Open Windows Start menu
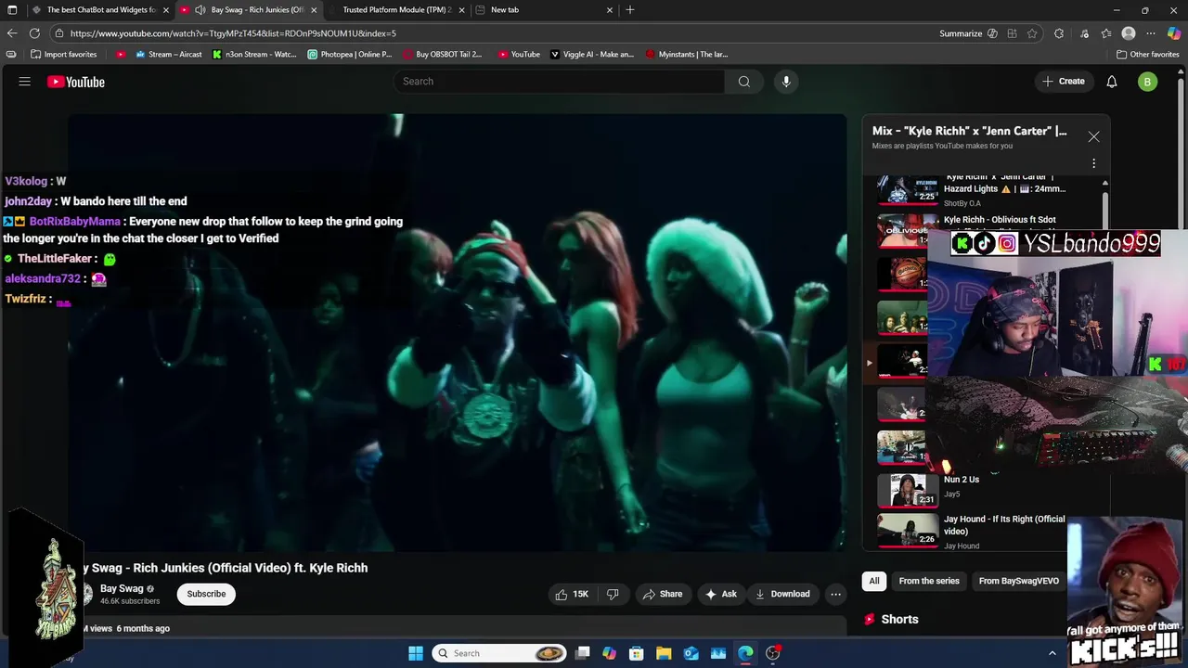The width and height of the screenshot is (1188, 668). pyautogui.click(x=416, y=653)
